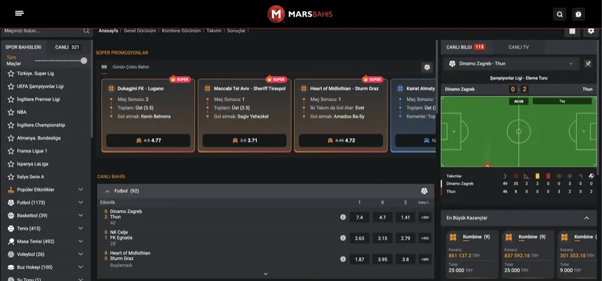Open Genel Görünüm link

coord(140,31)
